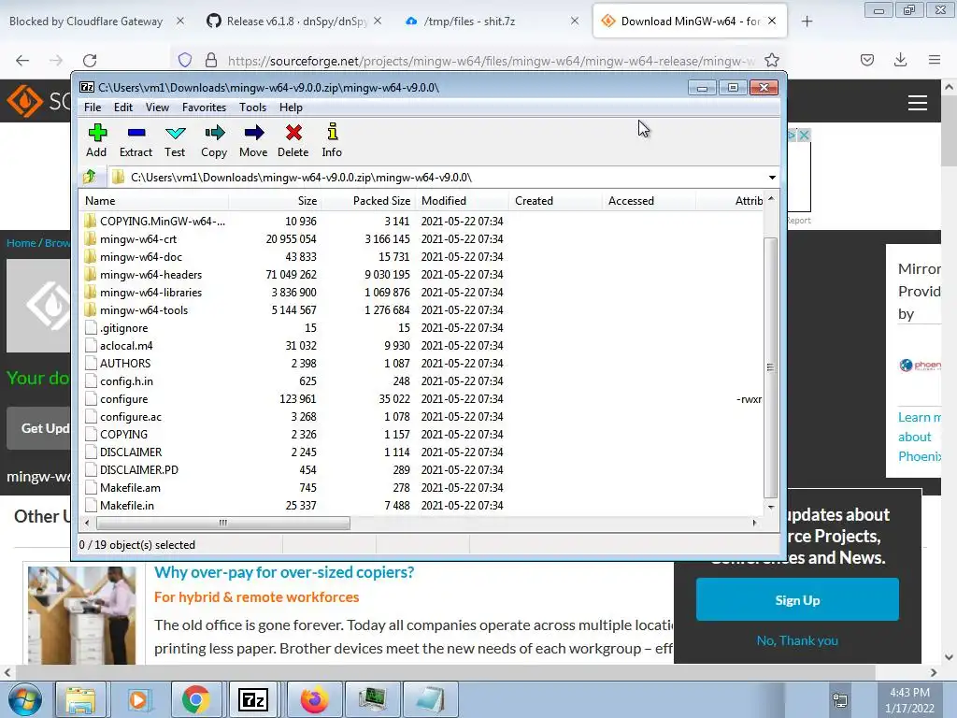Open the copier ad headline link
The height and width of the screenshot is (718, 957).
[284, 573]
